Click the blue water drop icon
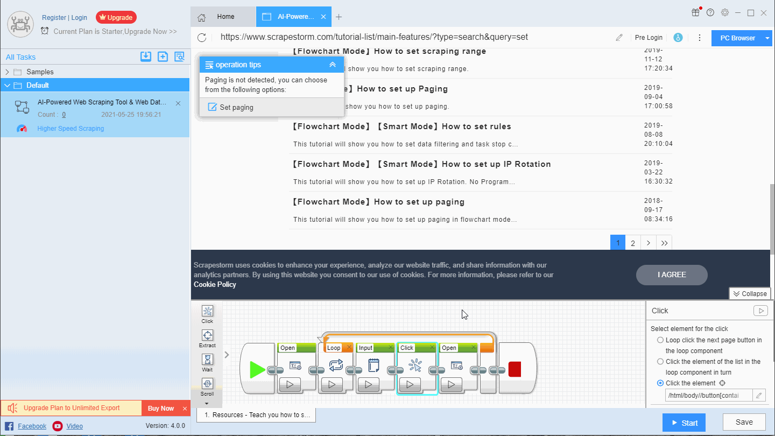The image size is (775, 436). click(x=678, y=38)
